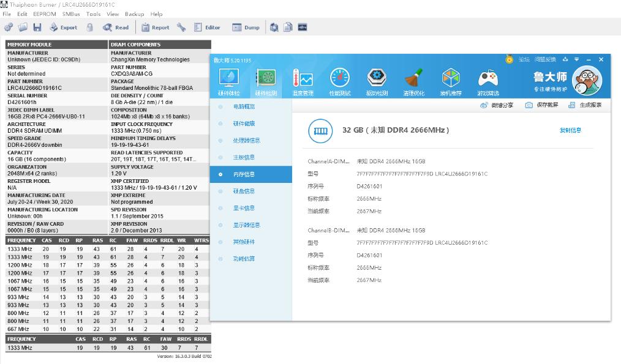Click the Dump toolbar button
Viewport: 621px width, 364px height.
pyautogui.click(x=246, y=27)
